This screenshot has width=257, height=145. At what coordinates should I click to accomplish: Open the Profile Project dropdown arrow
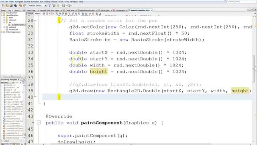point(71,6)
